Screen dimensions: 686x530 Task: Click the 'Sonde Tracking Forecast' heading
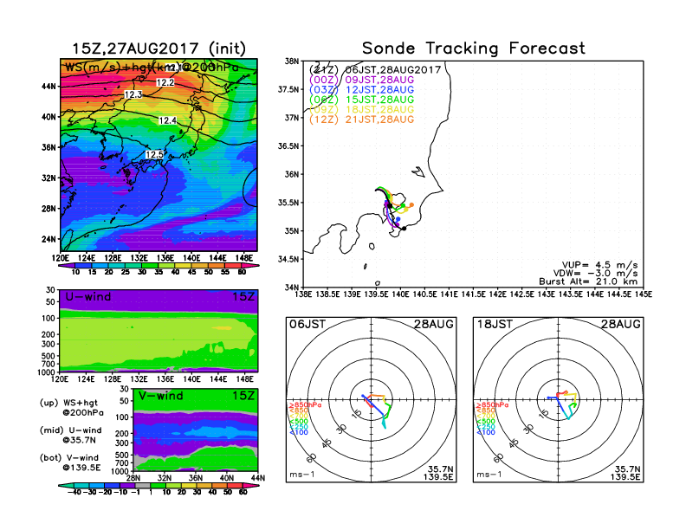474,48
